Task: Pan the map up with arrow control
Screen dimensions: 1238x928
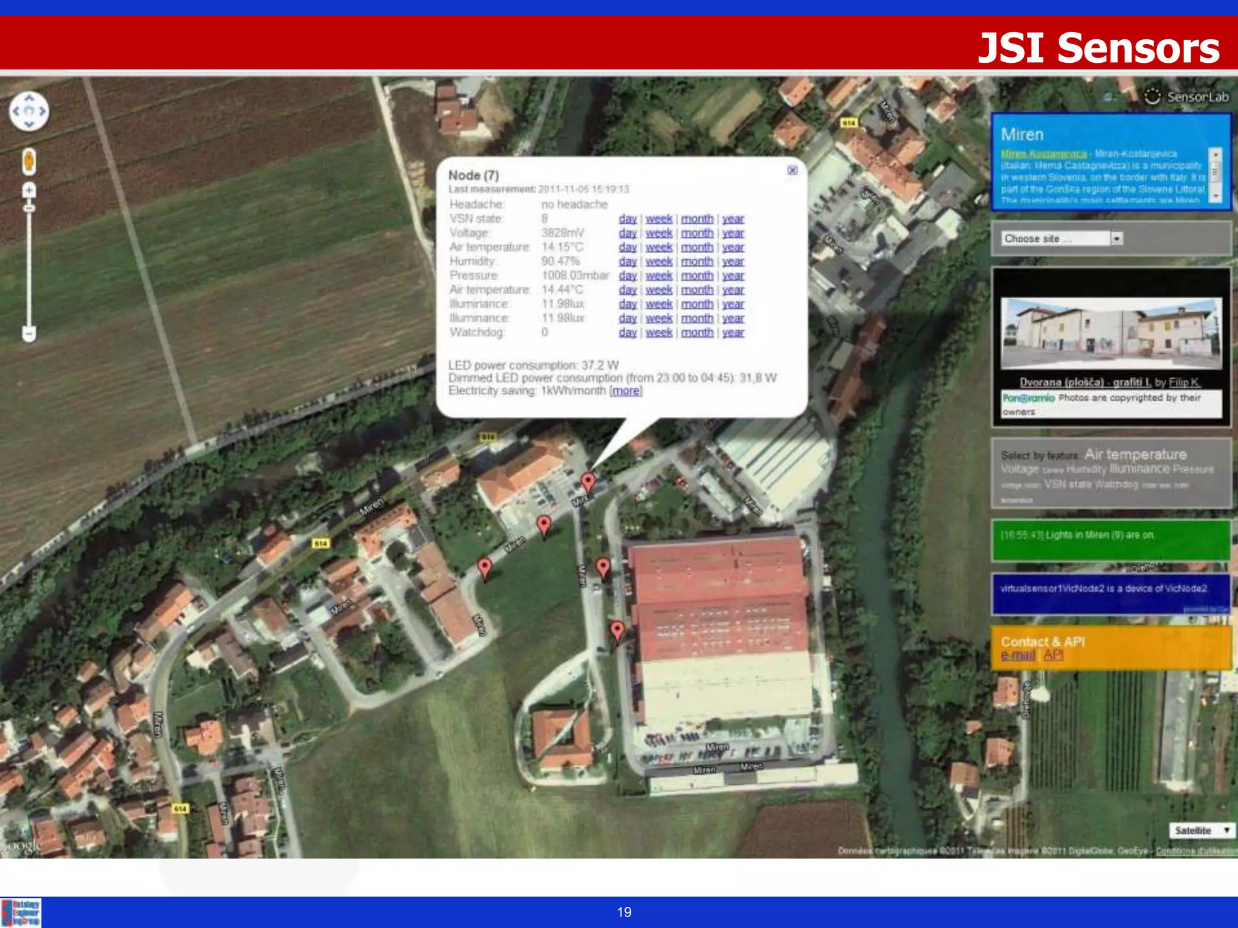Action: (28, 98)
